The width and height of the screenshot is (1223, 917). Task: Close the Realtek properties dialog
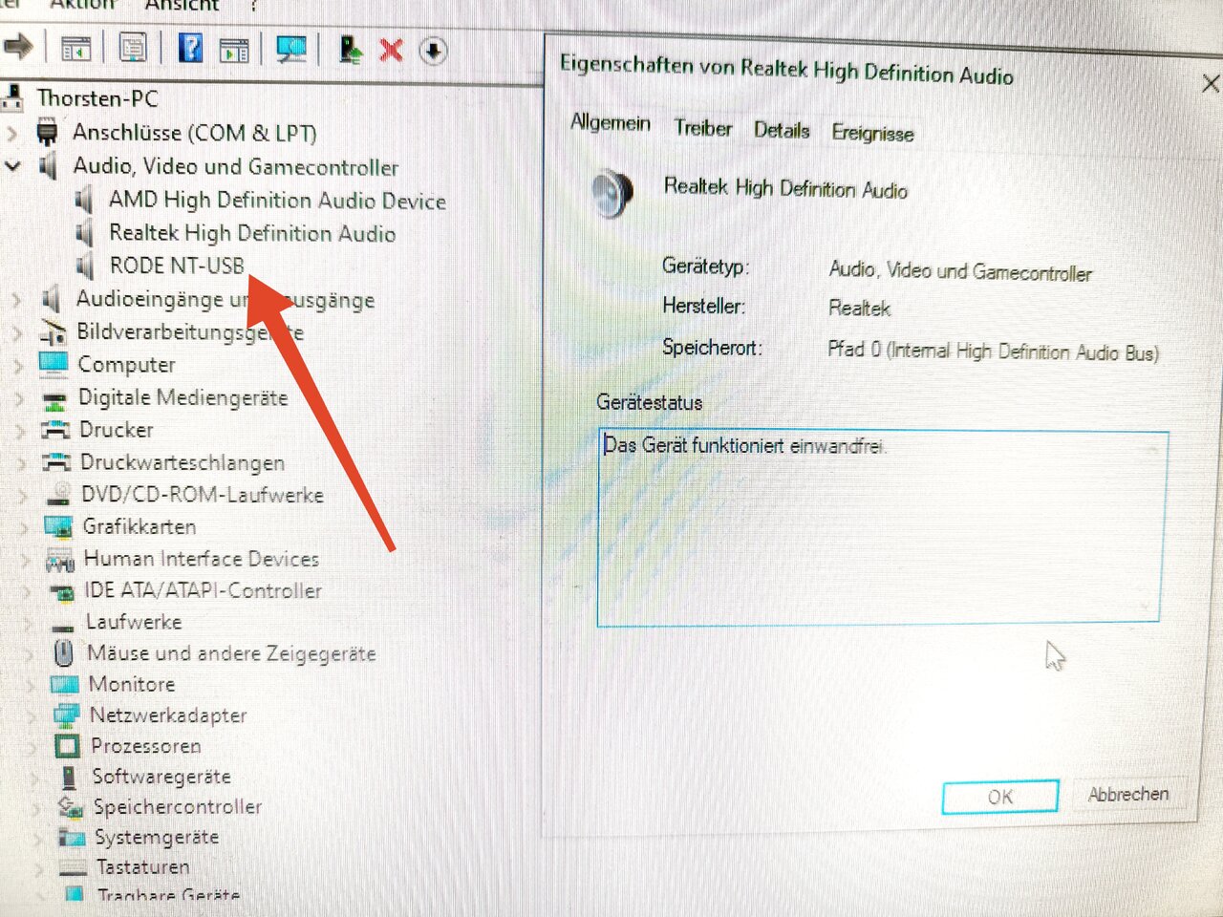[1210, 83]
